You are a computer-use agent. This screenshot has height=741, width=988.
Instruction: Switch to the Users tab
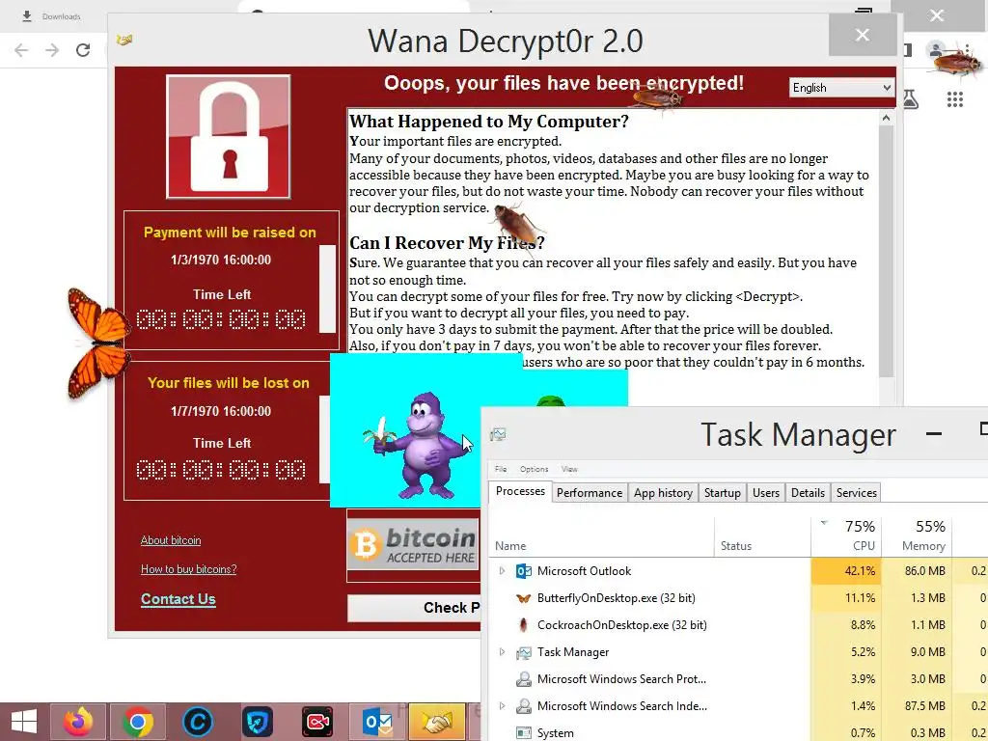[765, 493]
